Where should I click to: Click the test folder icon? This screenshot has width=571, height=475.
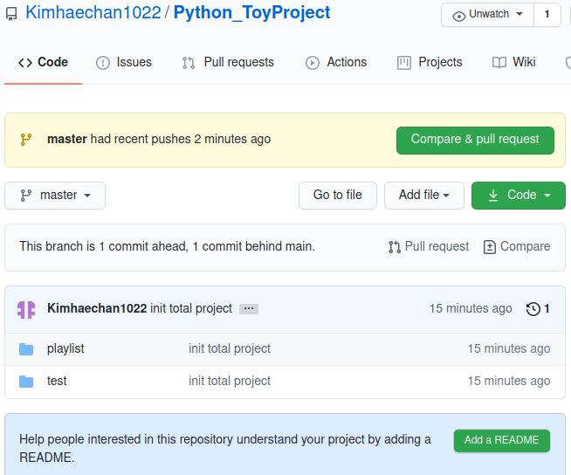point(26,382)
